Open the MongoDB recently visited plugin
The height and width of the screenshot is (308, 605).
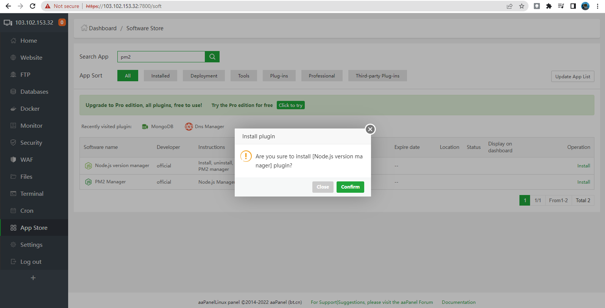click(x=157, y=127)
